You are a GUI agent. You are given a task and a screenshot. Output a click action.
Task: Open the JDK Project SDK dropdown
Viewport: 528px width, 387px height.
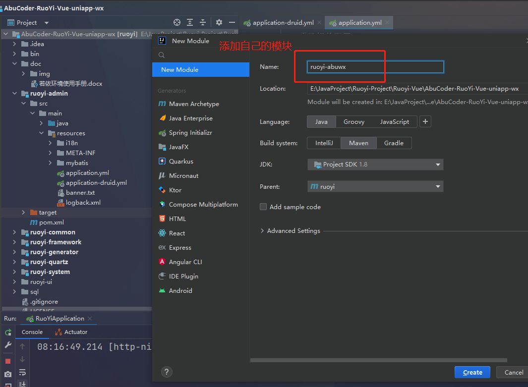(375, 165)
